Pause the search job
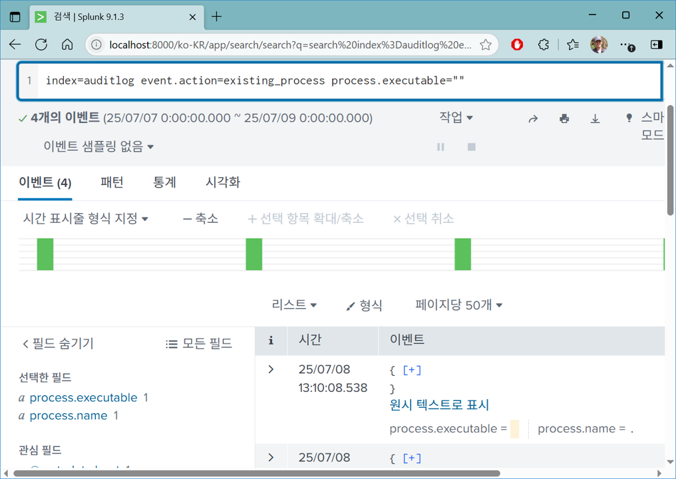This screenshot has height=479, width=676. 440,147
